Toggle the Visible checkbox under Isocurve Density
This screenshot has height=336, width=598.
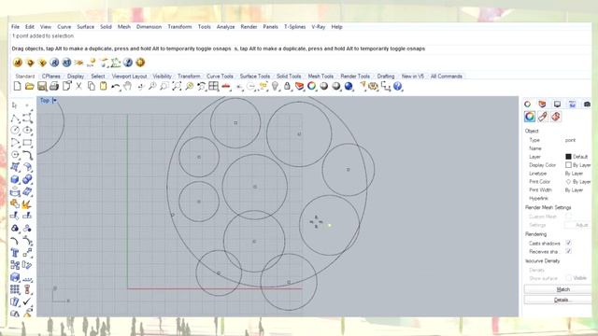pos(568,278)
